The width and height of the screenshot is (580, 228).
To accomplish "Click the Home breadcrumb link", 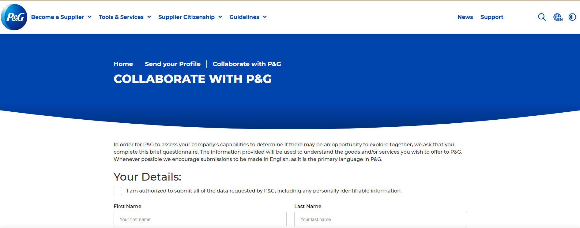I will coord(123,64).
